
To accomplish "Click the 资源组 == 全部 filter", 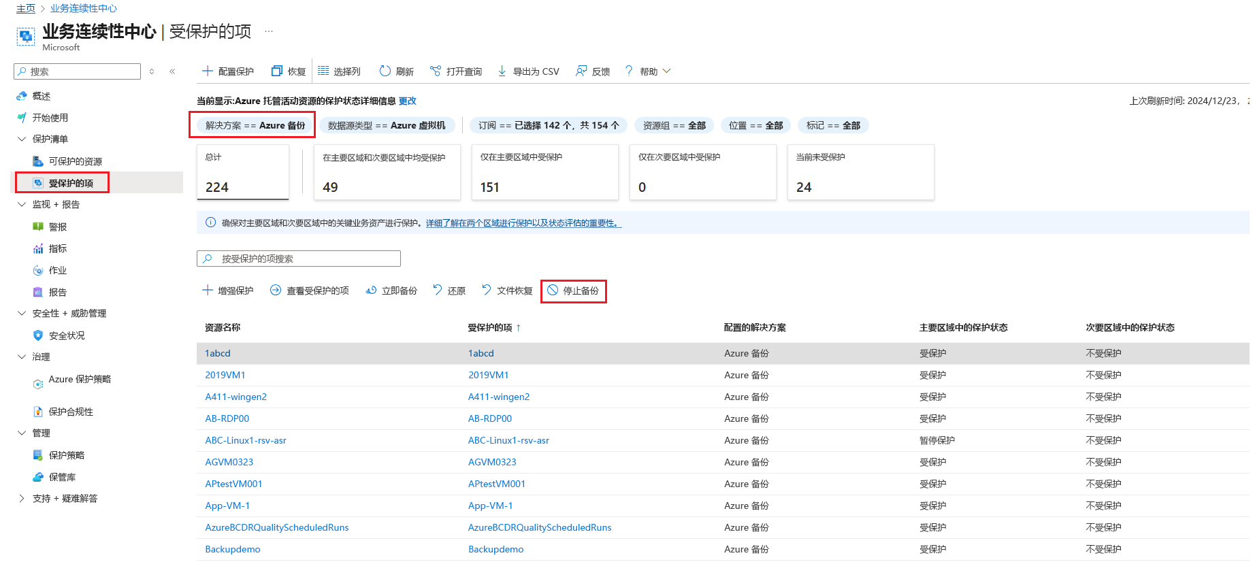I will [674, 125].
